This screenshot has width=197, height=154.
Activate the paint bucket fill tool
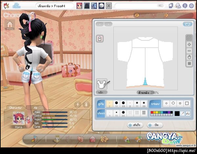click(188, 114)
